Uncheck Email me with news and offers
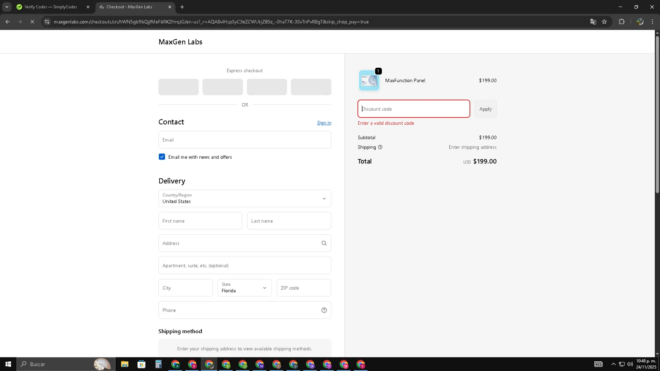Viewport: 660px width, 371px height. coord(162,157)
